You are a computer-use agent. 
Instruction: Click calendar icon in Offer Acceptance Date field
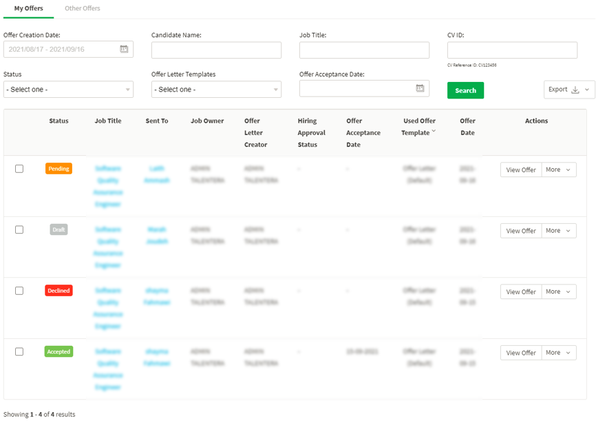click(420, 88)
